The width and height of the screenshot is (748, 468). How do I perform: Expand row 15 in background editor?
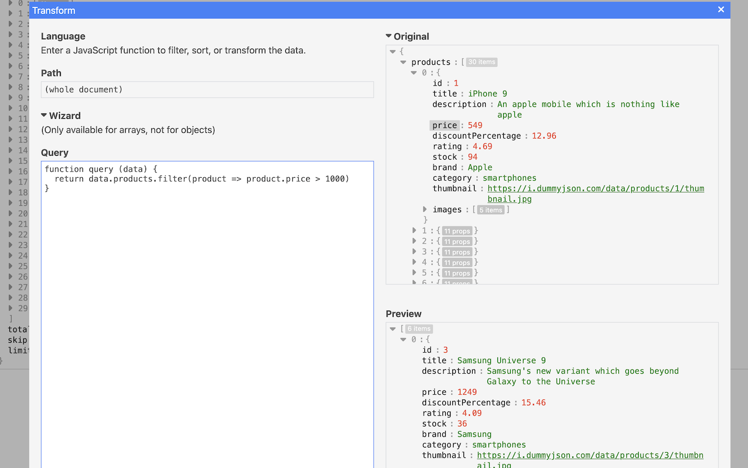[x=11, y=161]
